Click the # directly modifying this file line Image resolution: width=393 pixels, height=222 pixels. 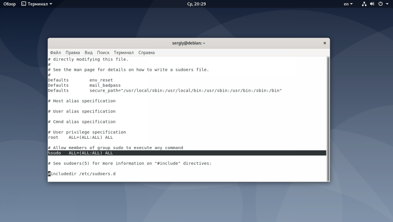[x=88, y=59]
